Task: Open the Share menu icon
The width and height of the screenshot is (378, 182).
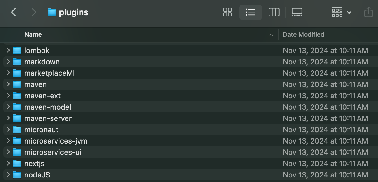Action: pyautogui.click(x=368, y=12)
